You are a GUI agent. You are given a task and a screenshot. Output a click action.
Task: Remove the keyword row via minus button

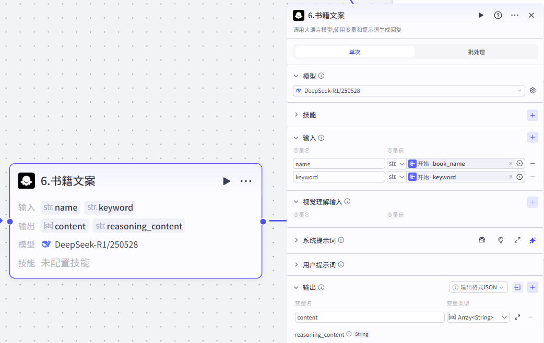(532, 176)
